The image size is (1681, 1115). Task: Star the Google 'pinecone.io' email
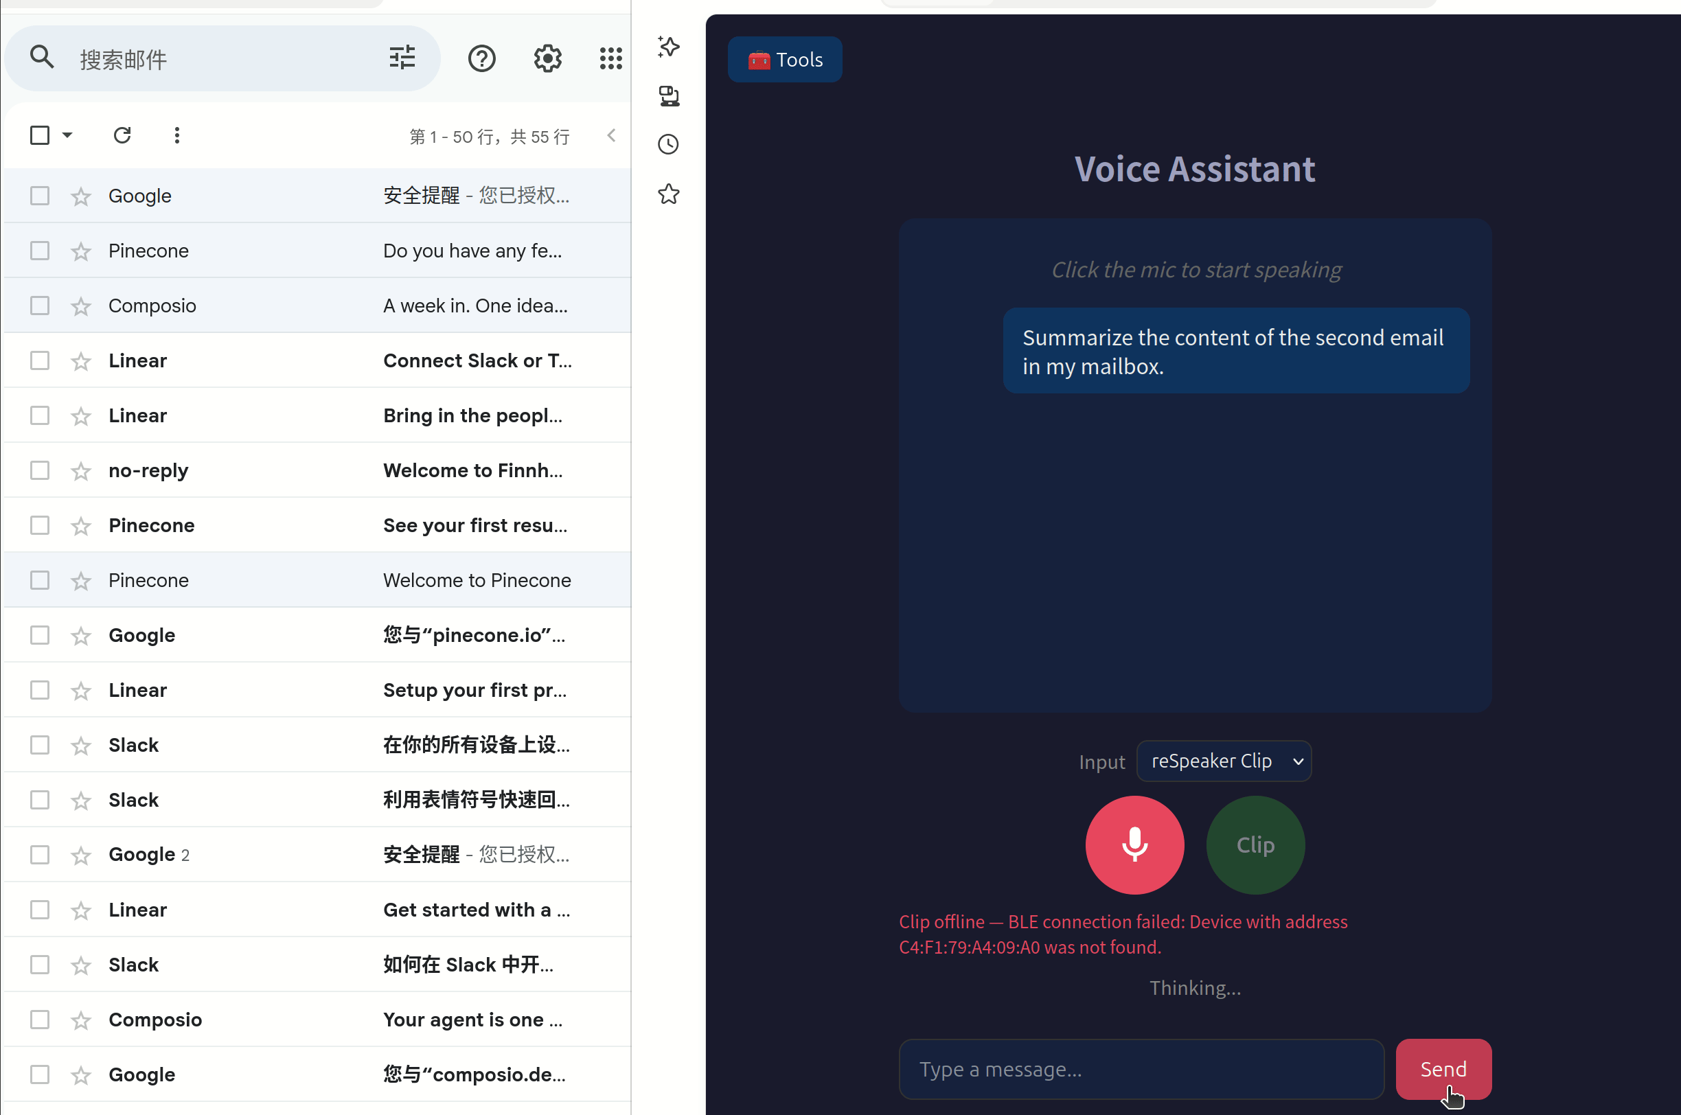pyautogui.click(x=81, y=636)
